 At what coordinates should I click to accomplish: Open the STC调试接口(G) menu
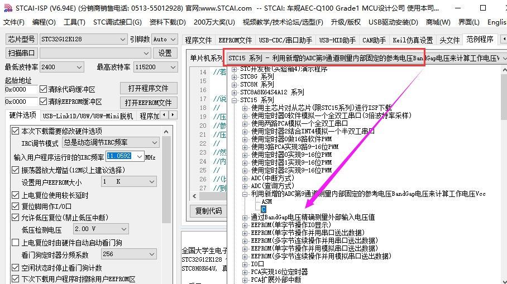click(x=117, y=22)
